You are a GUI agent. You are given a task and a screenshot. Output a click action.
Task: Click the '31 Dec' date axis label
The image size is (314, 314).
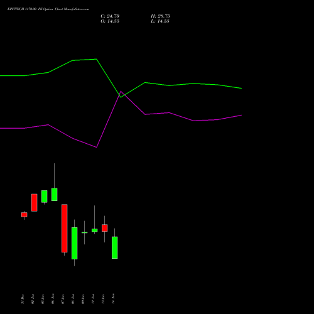23,299
